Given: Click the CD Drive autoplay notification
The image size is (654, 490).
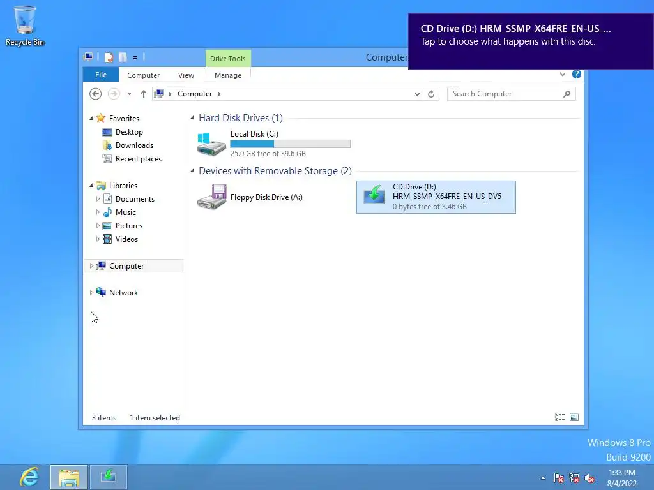Looking at the screenshot, I should click(531, 41).
